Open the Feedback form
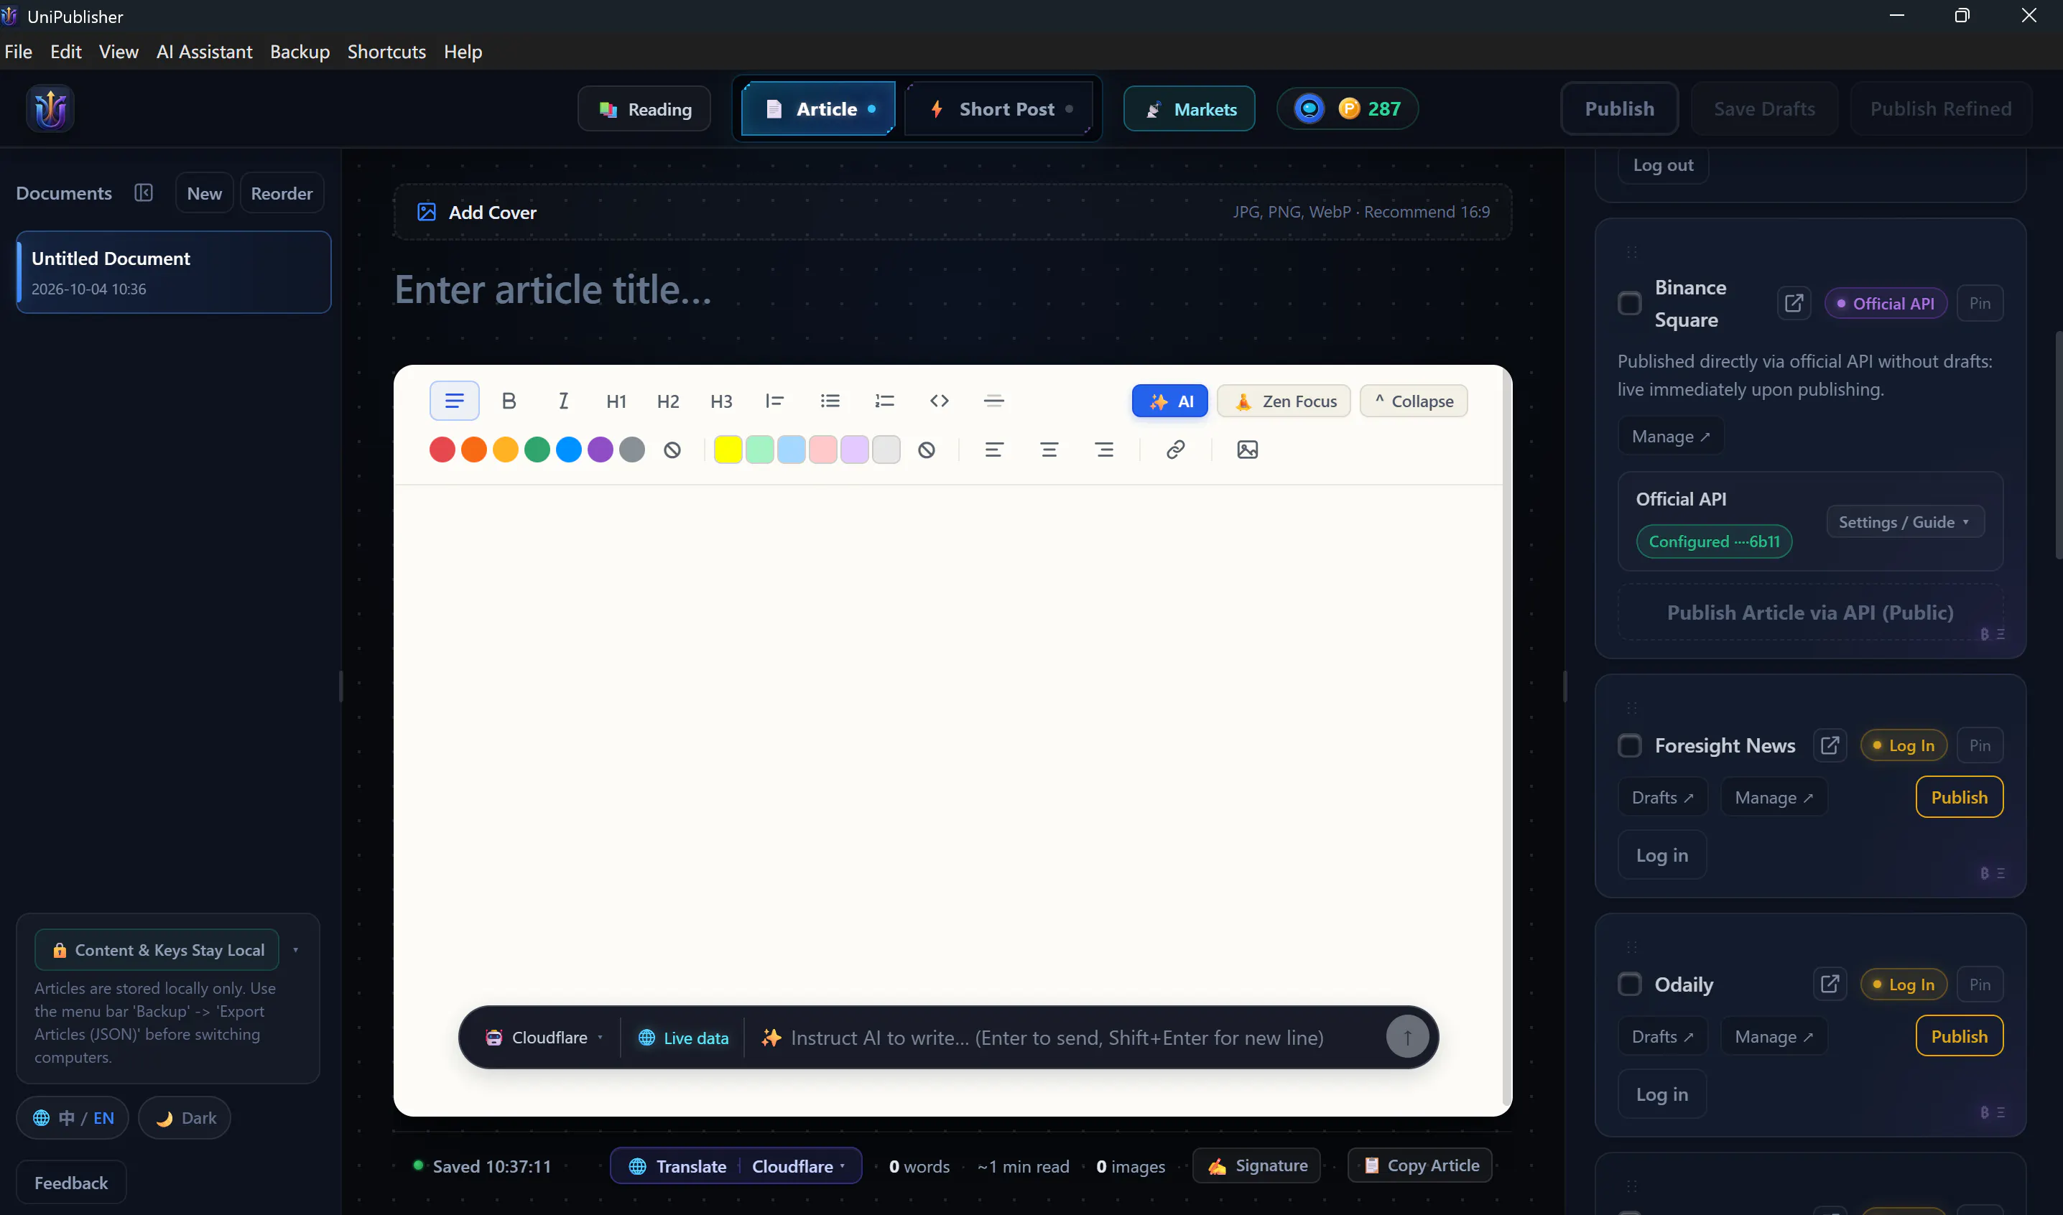The image size is (2063, 1215). point(71,1183)
